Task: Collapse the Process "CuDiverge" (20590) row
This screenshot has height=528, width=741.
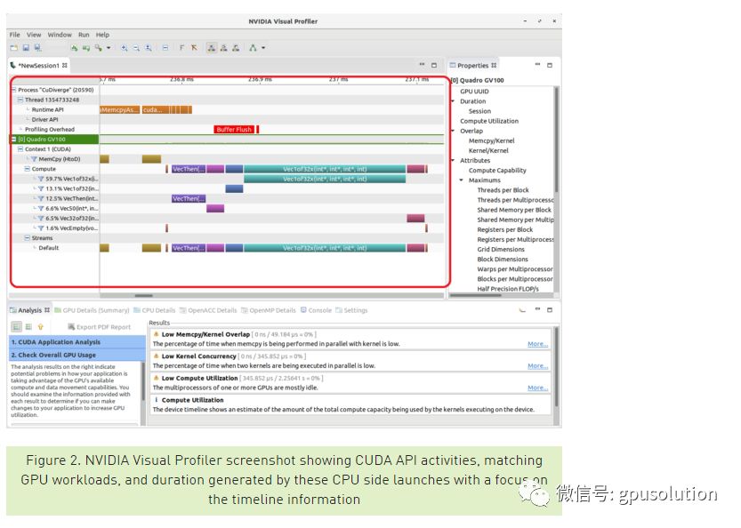Action: click(x=13, y=90)
